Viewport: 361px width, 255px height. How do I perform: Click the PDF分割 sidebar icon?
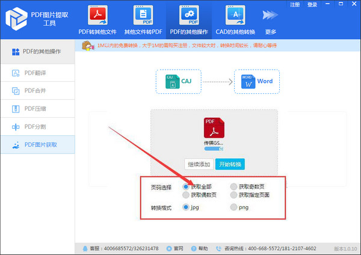coord(16,127)
